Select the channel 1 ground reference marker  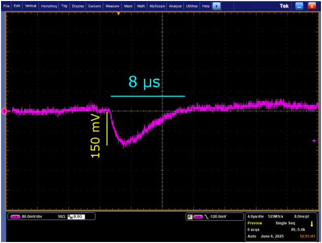click(5, 111)
